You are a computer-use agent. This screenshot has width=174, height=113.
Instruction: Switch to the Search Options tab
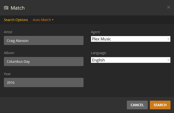[16, 20]
